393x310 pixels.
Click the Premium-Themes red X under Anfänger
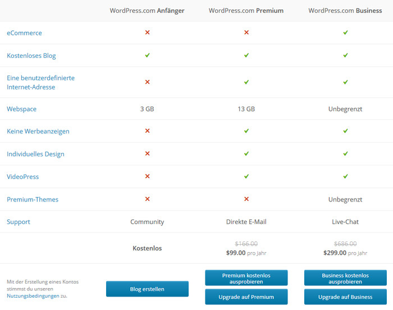pos(147,199)
